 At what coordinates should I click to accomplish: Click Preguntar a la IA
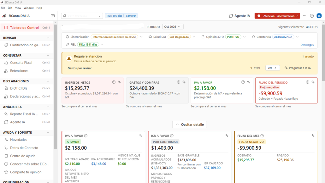(x=298, y=68)
